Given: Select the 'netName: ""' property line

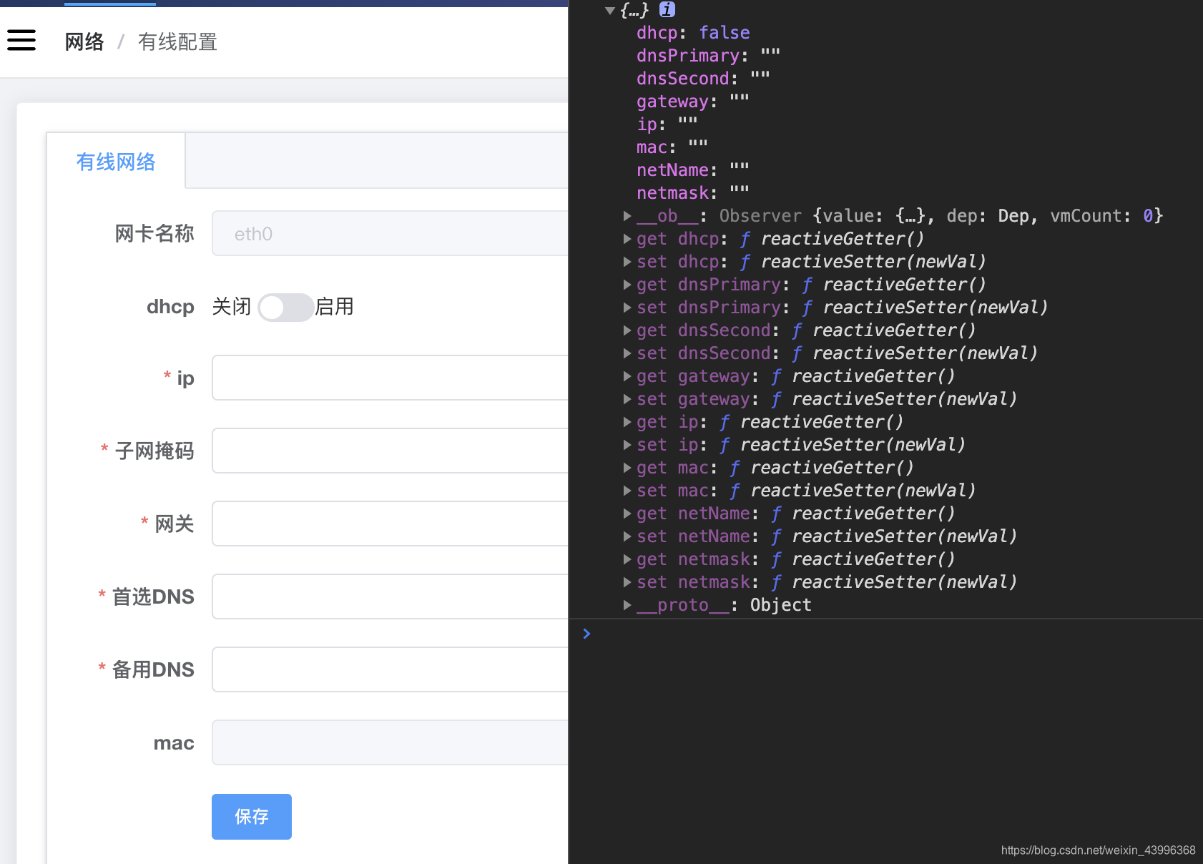Looking at the screenshot, I should (692, 170).
